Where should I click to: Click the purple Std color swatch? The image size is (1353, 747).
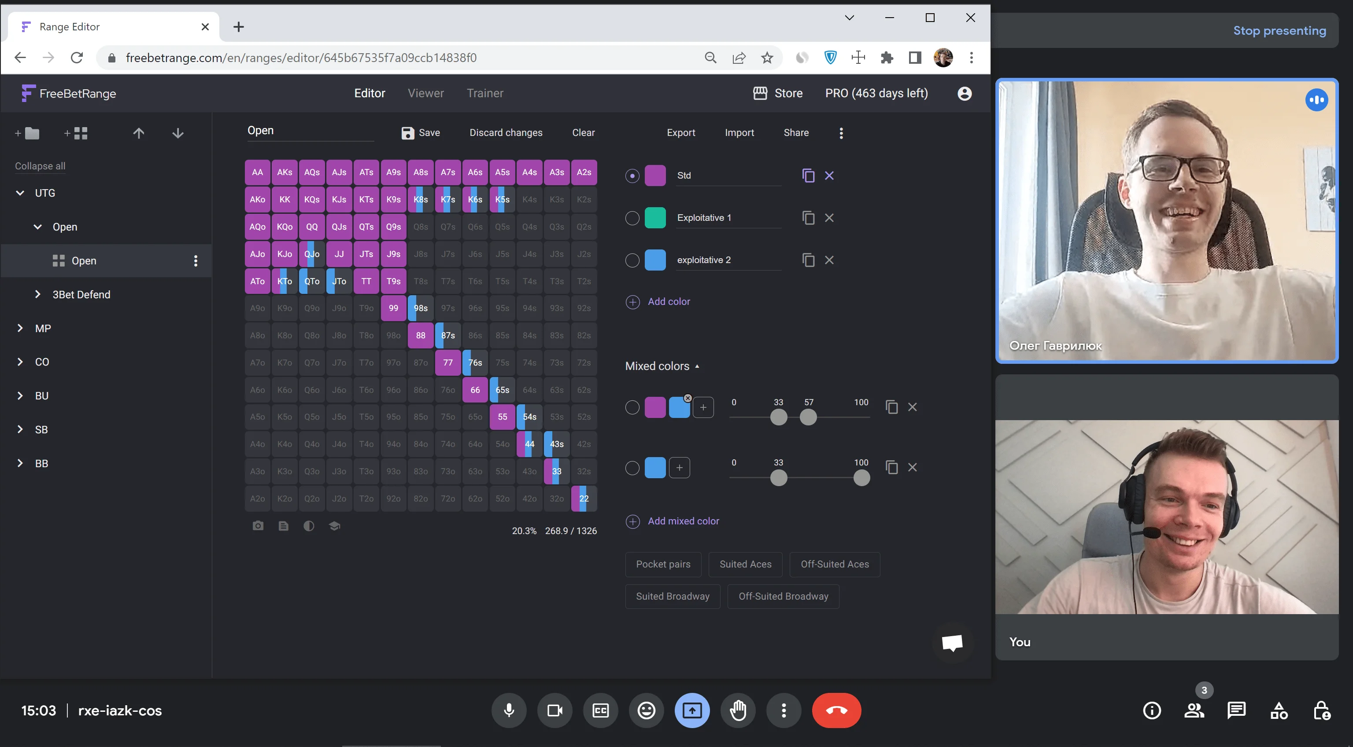pyautogui.click(x=655, y=176)
